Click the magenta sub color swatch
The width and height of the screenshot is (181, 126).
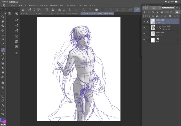coord(5,122)
